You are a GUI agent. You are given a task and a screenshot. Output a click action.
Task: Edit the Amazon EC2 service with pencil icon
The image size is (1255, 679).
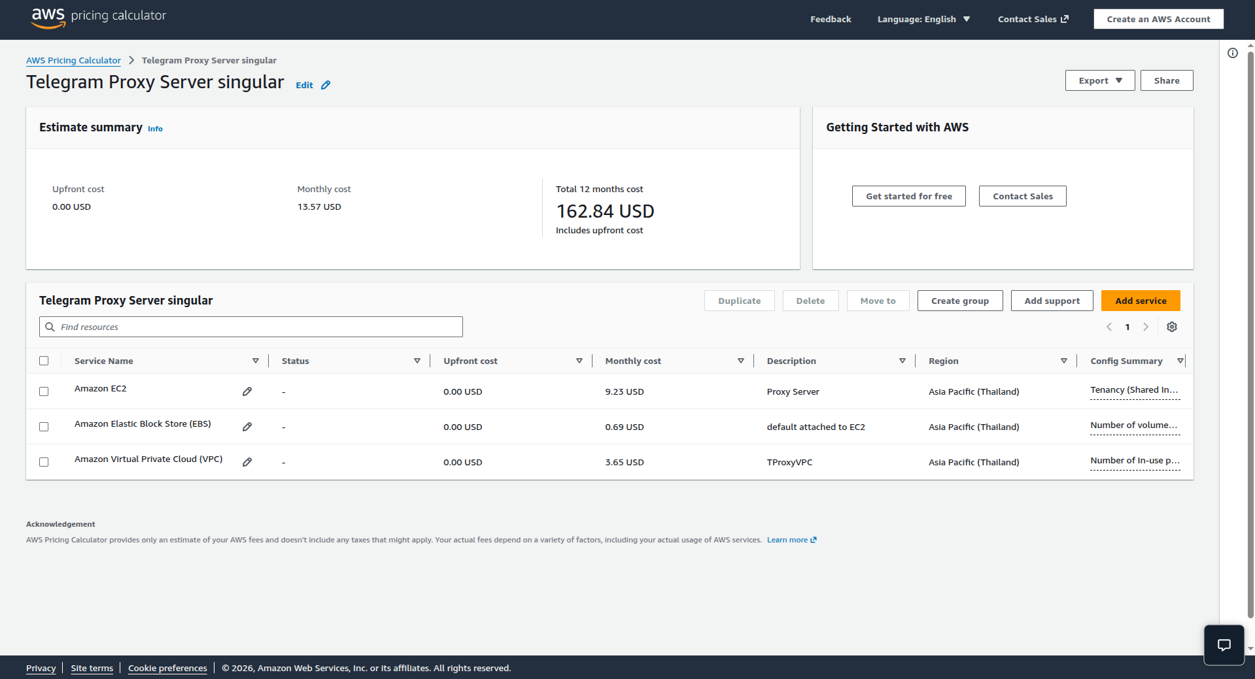tap(247, 391)
